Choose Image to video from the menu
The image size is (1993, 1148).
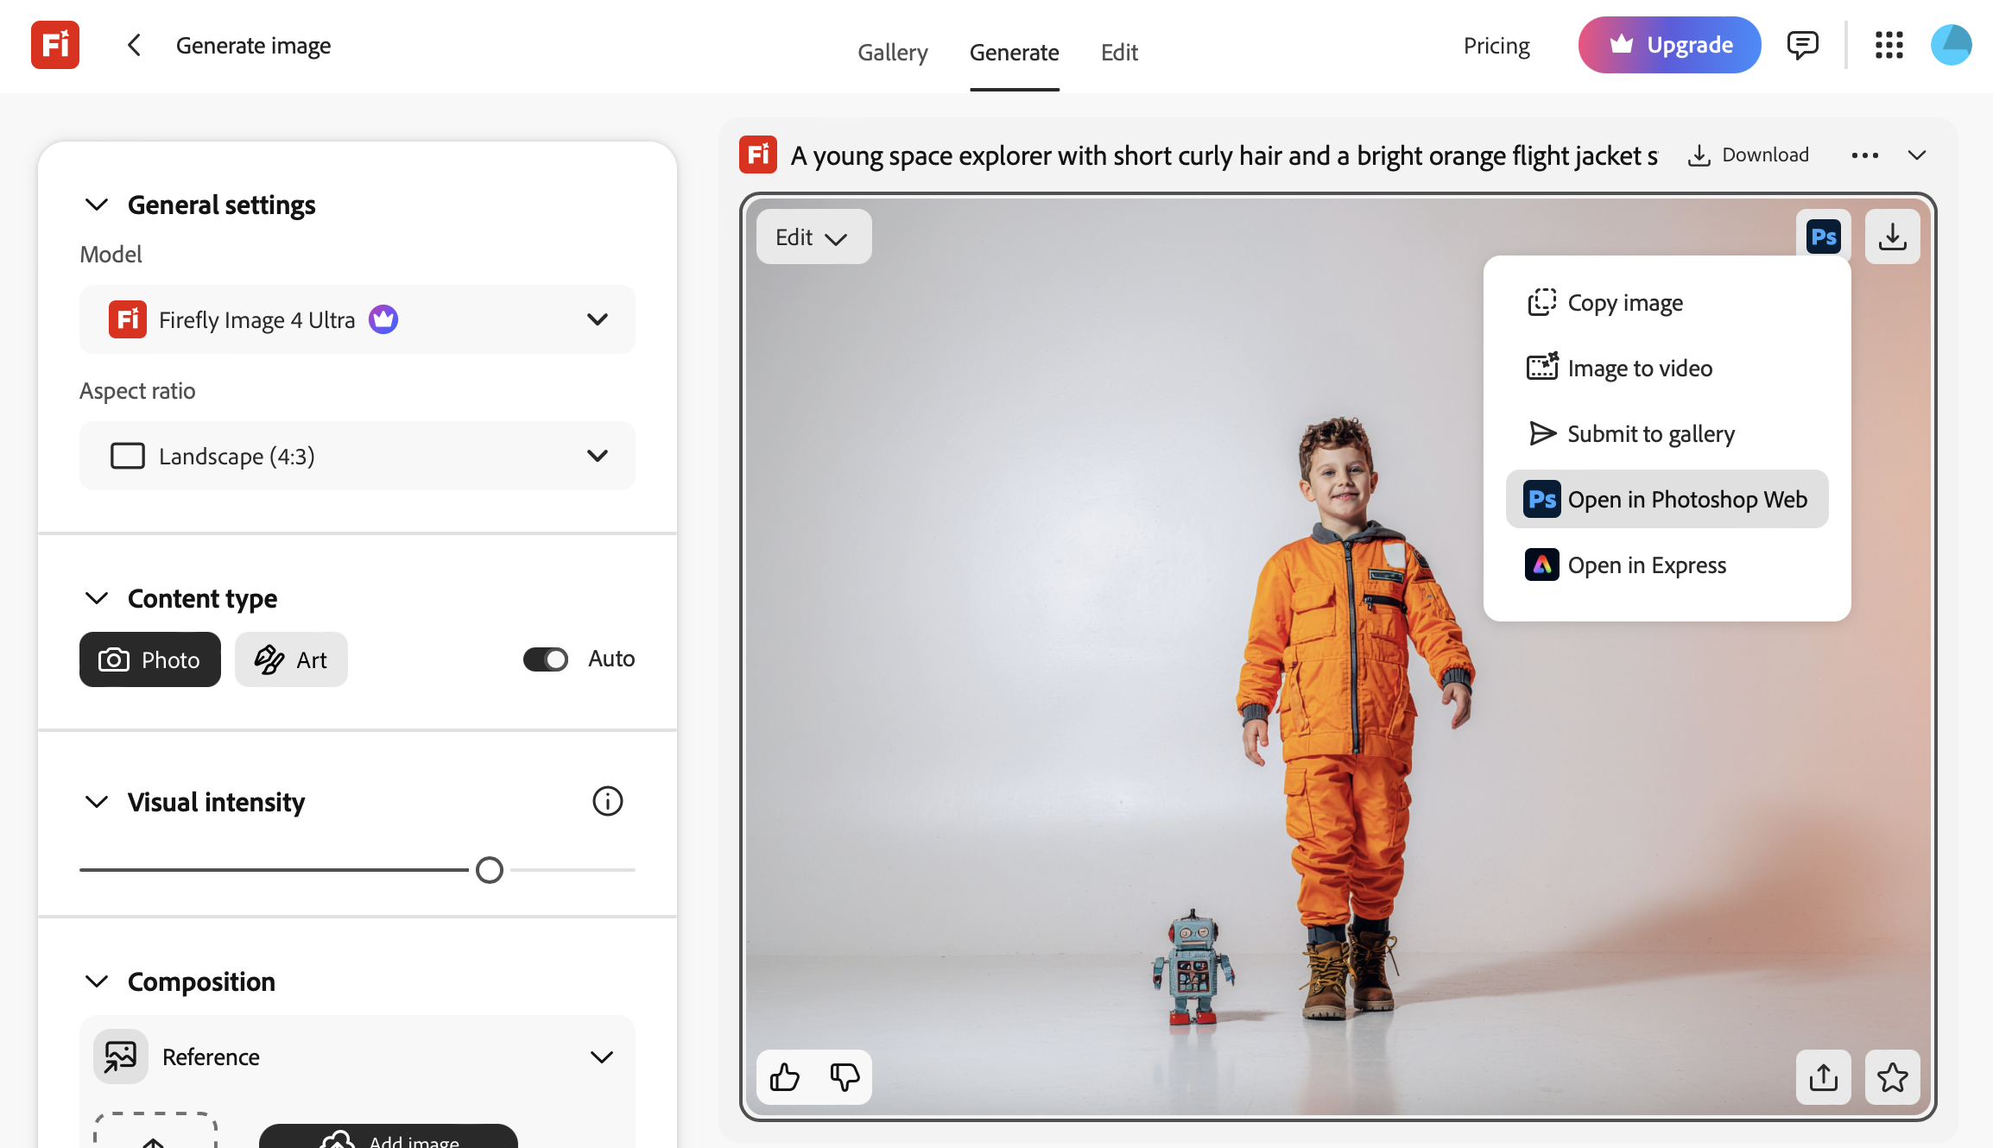(1667, 369)
